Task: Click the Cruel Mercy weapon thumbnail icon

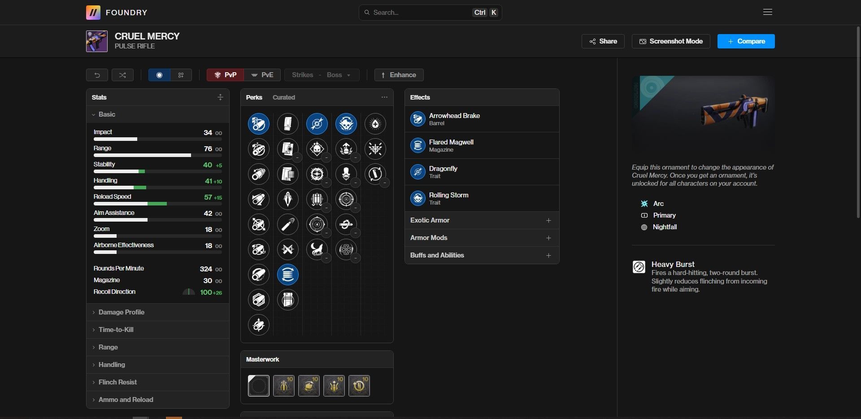Action: tap(97, 41)
